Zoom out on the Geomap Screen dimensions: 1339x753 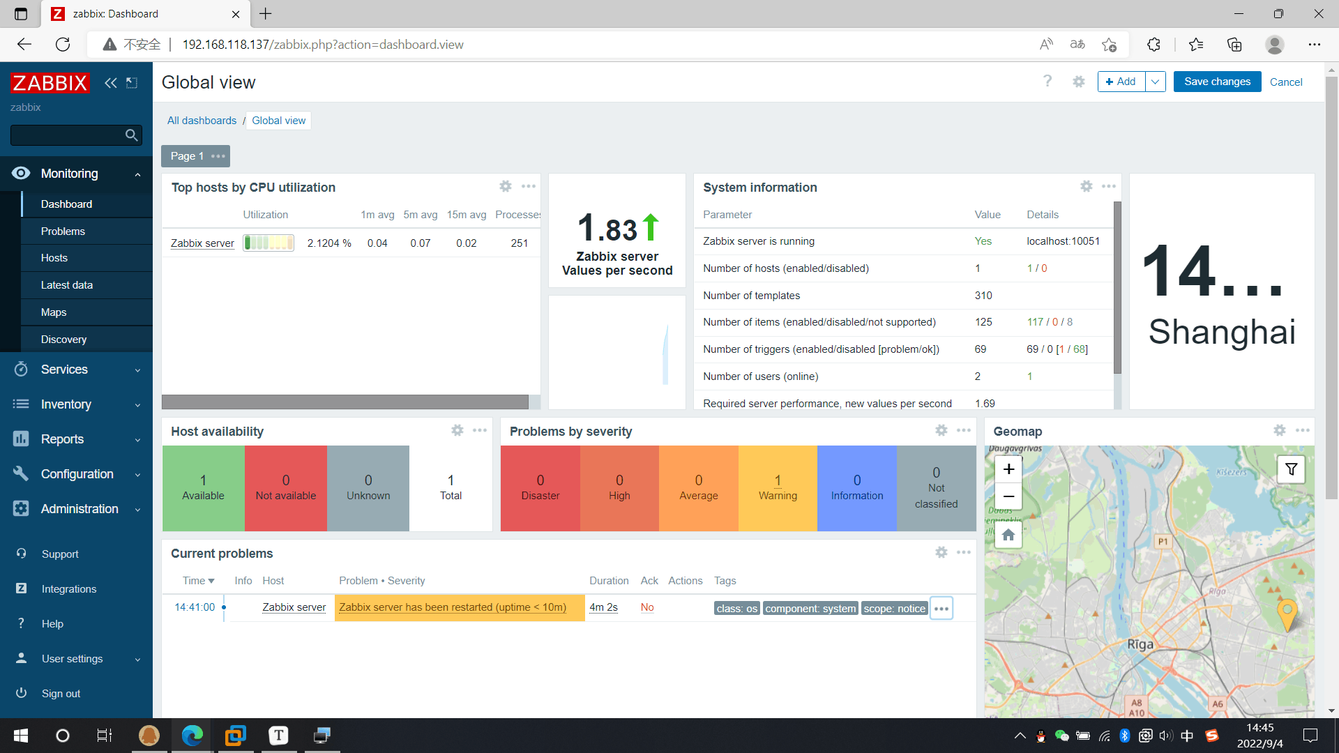1008,496
